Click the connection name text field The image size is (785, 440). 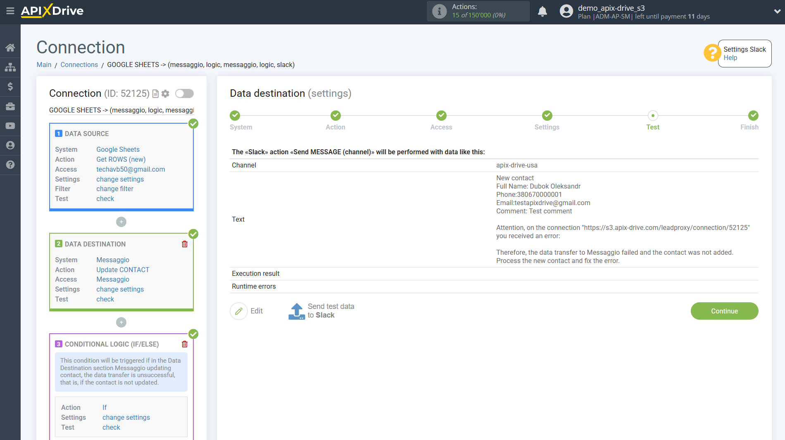click(121, 110)
